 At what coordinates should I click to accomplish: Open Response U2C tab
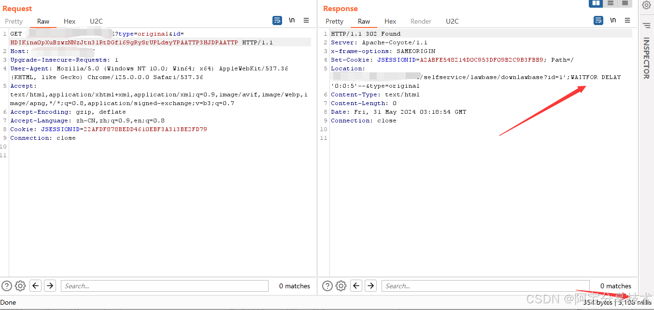(452, 21)
